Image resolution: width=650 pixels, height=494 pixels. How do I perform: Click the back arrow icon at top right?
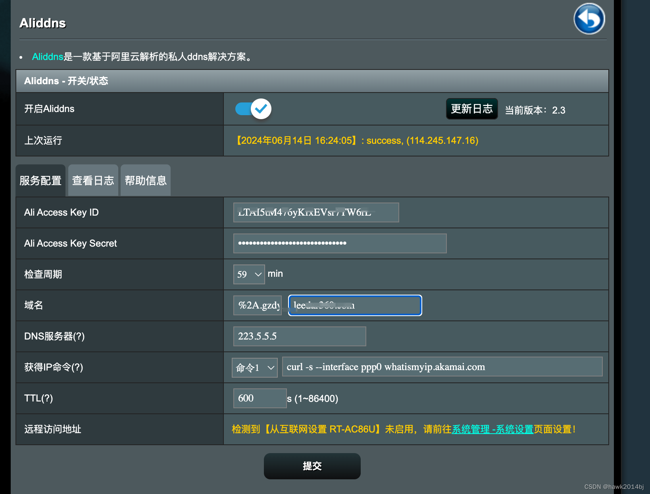(x=589, y=19)
